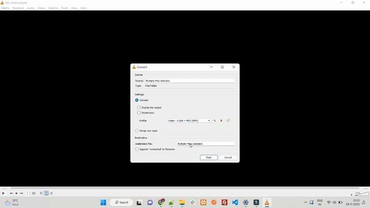Click the taskbar Search box

pos(121,203)
